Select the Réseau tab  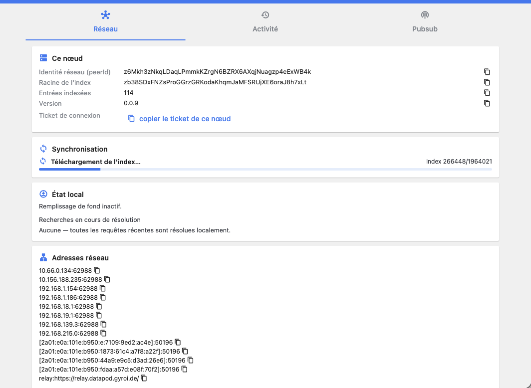pyautogui.click(x=105, y=21)
